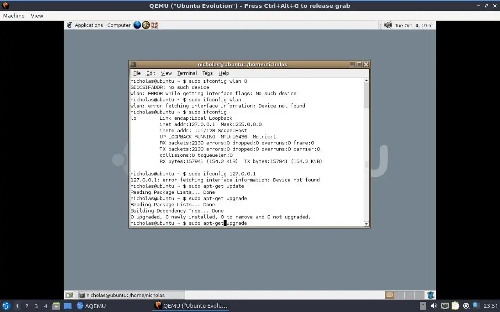This screenshot has height=312, width=500.
Task: Click the terminal scrollbar up arrow
Action: [366, 80]
